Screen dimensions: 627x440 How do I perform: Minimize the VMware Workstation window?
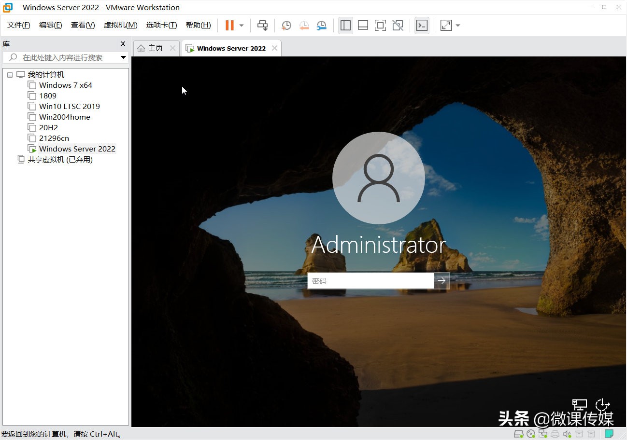[589, 7]
